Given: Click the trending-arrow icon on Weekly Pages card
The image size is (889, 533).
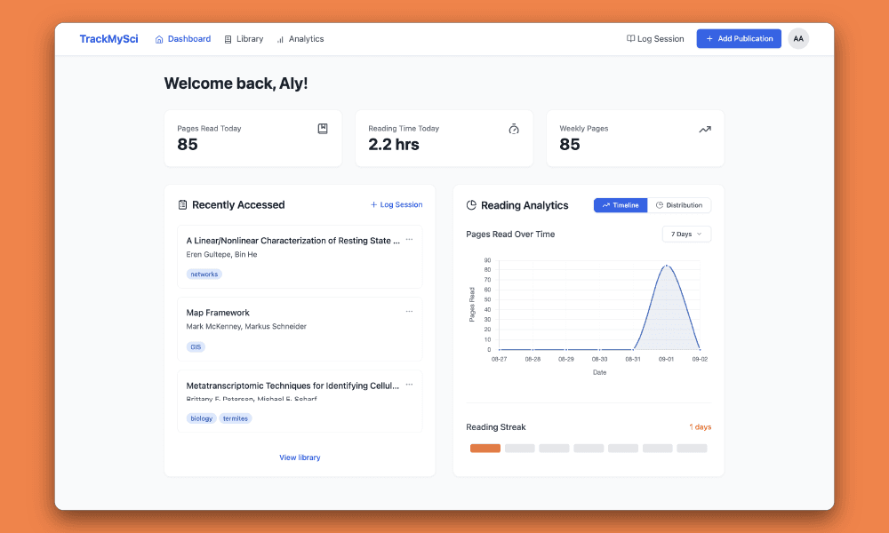Looking at the screenshot, I should click(x=705, y=128).
